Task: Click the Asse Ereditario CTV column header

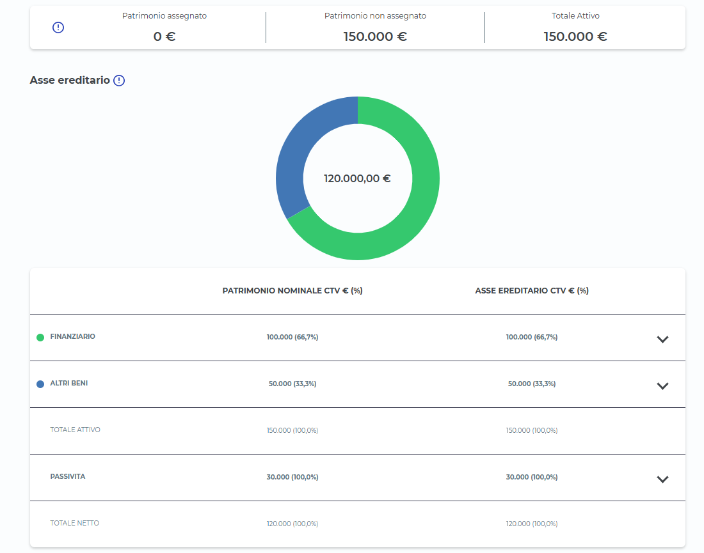Action: [532, 290]
